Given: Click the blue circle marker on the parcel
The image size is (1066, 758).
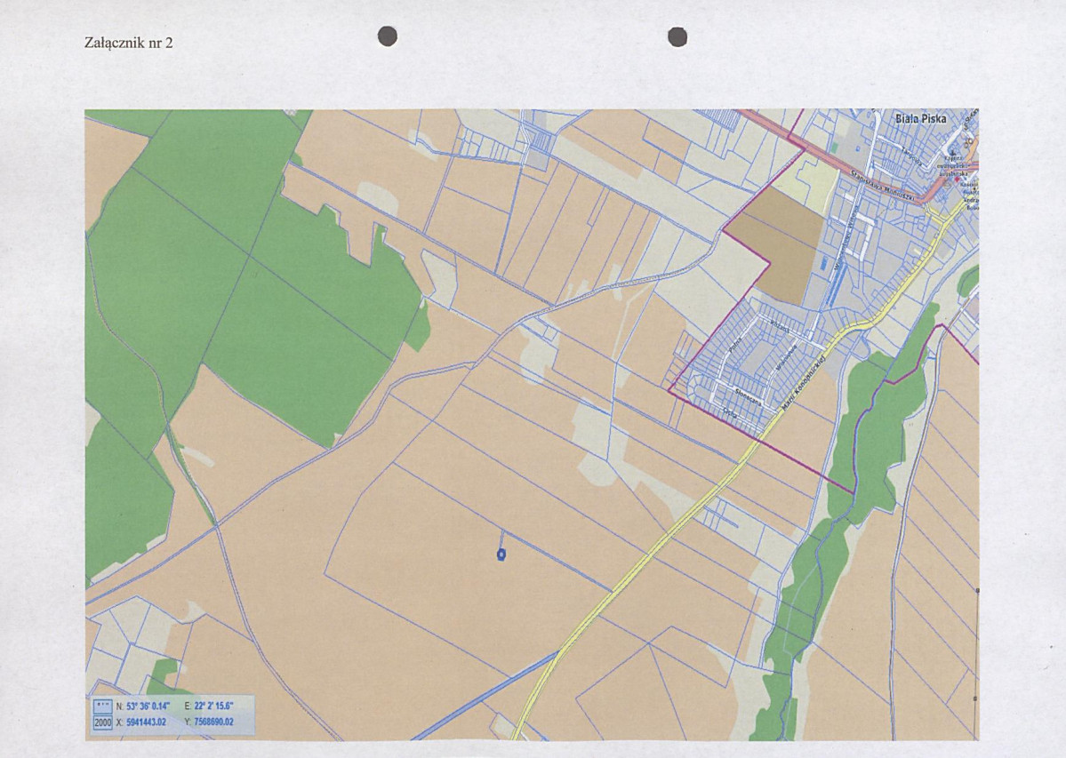Looking at the screenshot, I should tap(501, 555).
